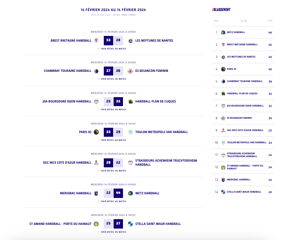Click Metz Handball logo in standings table
304x240 pixels.
(x=223, y=32)
